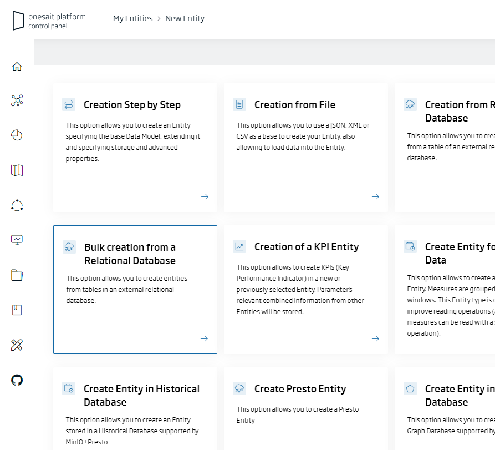The height and width of the screenshot is (450, 495).
Task: Click the 'create a Presto Entity' description
Action: [x=298, y=415]
